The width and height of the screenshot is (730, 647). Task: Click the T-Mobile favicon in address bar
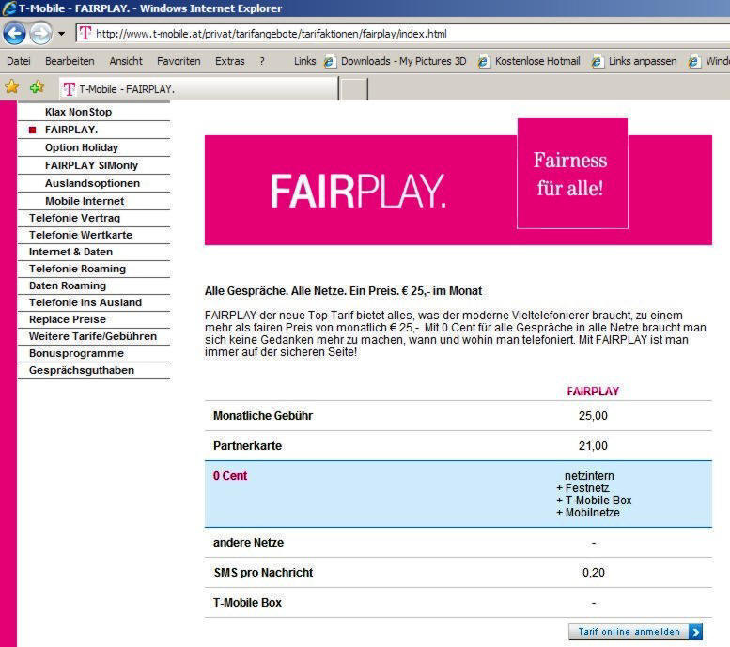(85, 34)
